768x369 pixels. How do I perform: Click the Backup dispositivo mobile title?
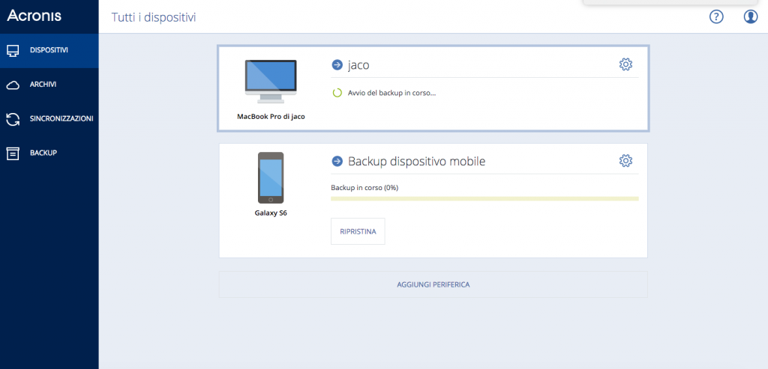click(x=417, y=161)
